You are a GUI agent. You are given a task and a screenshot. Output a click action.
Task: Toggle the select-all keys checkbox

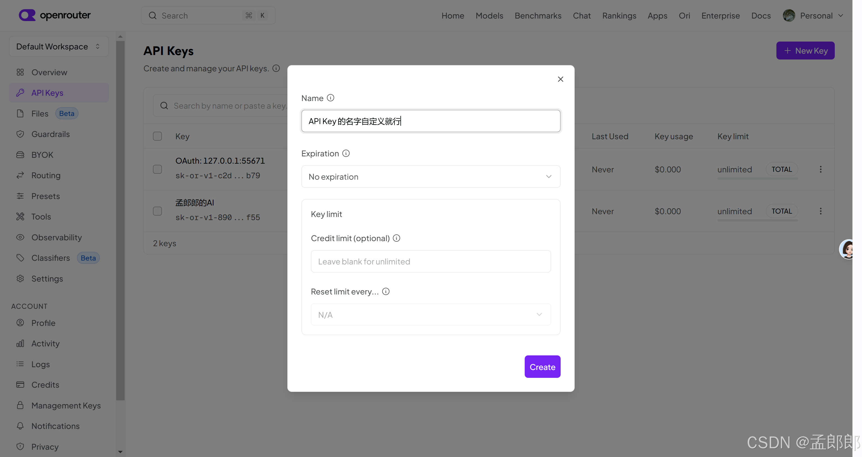click(157, 136)
